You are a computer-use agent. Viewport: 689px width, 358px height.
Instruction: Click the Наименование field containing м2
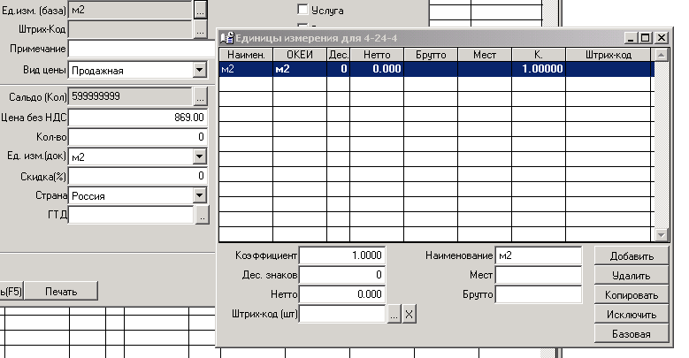[x=539, y=255]
